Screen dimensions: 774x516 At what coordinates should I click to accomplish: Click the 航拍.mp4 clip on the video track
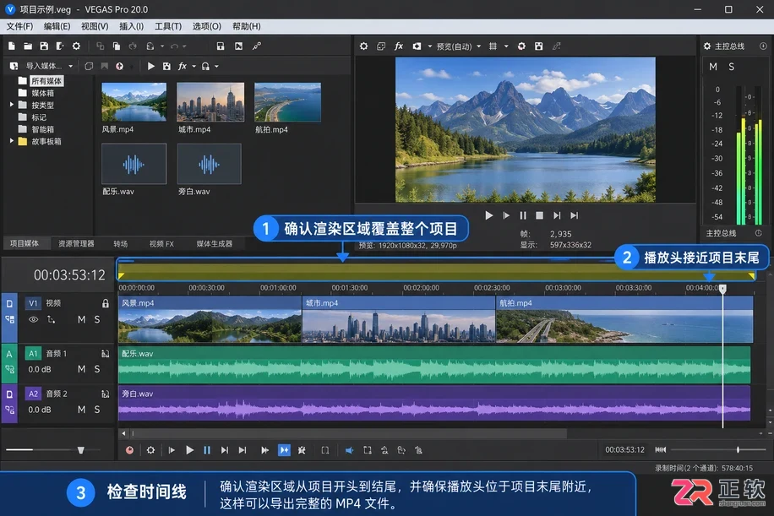coord(624,319)
